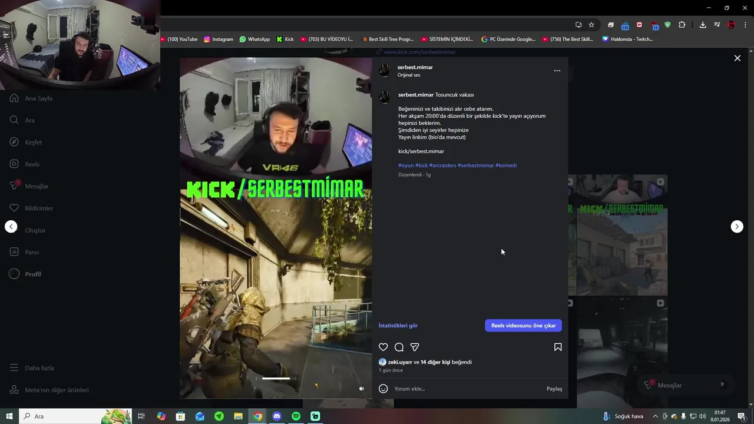Go to the next reel arrow
Image resolution: width=754 pixels, height=424 pixels.
coord(737,227)
